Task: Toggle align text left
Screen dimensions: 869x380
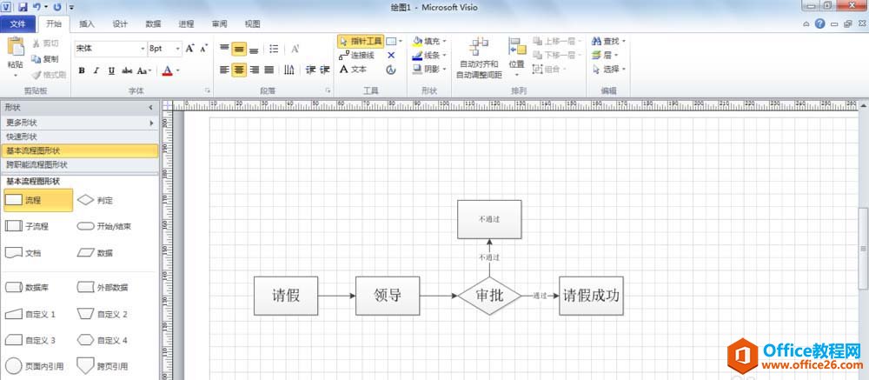Action: (x=224, y=70)
